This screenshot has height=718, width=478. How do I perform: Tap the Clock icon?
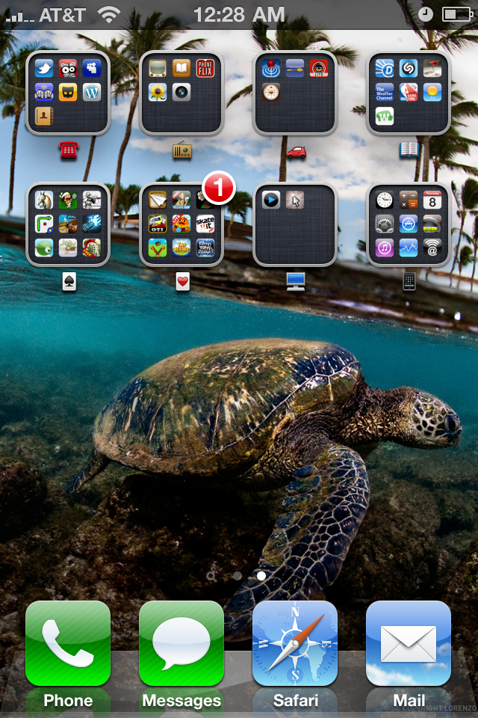(x=385, y=200)
